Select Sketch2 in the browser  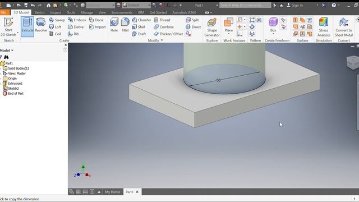tap(11, 89)
